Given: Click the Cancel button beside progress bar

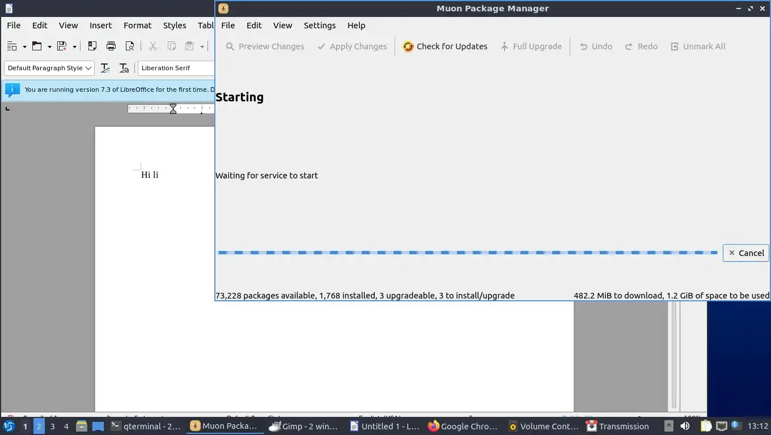Looking at the screenshot, I should pos(746,253).
